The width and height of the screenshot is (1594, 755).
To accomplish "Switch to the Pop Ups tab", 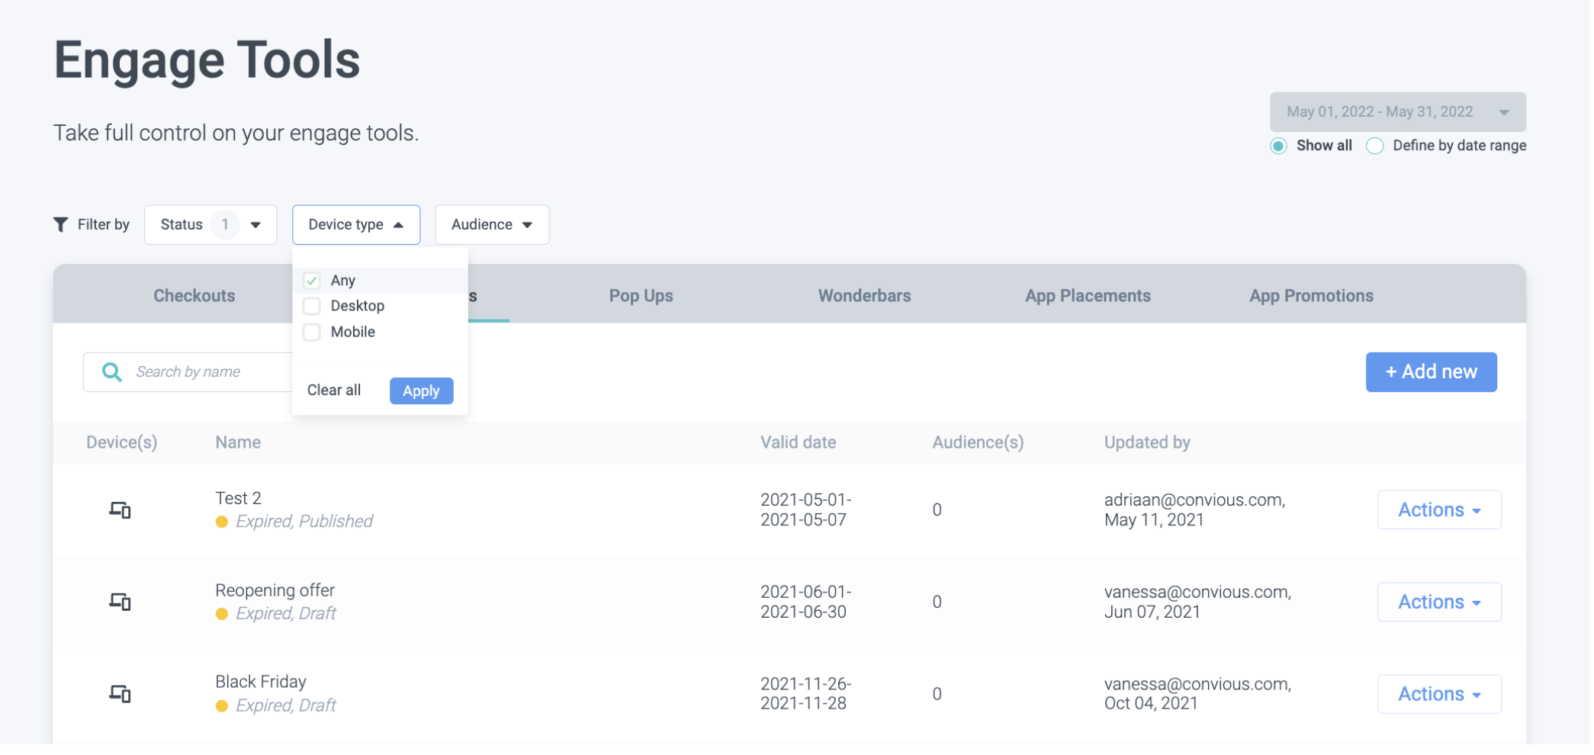I will pos(641,296).
